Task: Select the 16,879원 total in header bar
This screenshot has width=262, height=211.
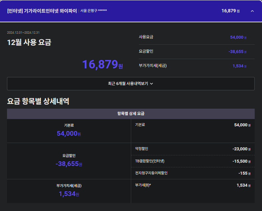Action: (230, 11)
